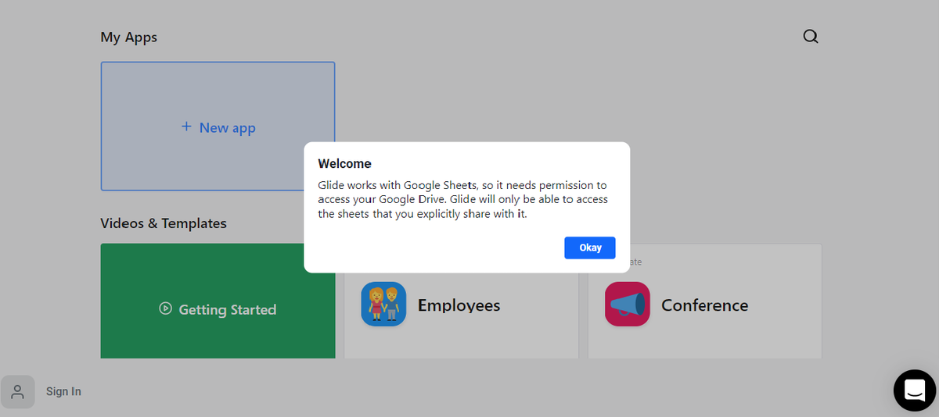939x417 pixels.
Task: Create a New app card
Action: 218,127
